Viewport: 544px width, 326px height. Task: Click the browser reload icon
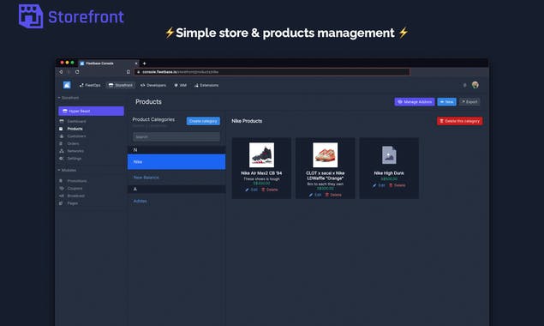click(77, 72)
